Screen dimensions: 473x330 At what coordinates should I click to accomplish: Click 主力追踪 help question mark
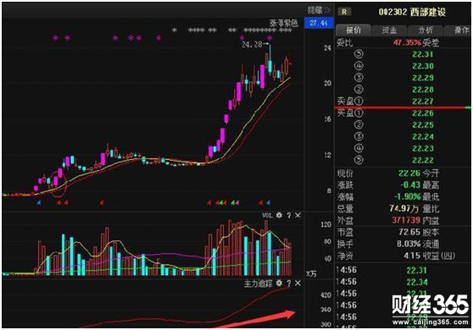[x=289, y=283]
